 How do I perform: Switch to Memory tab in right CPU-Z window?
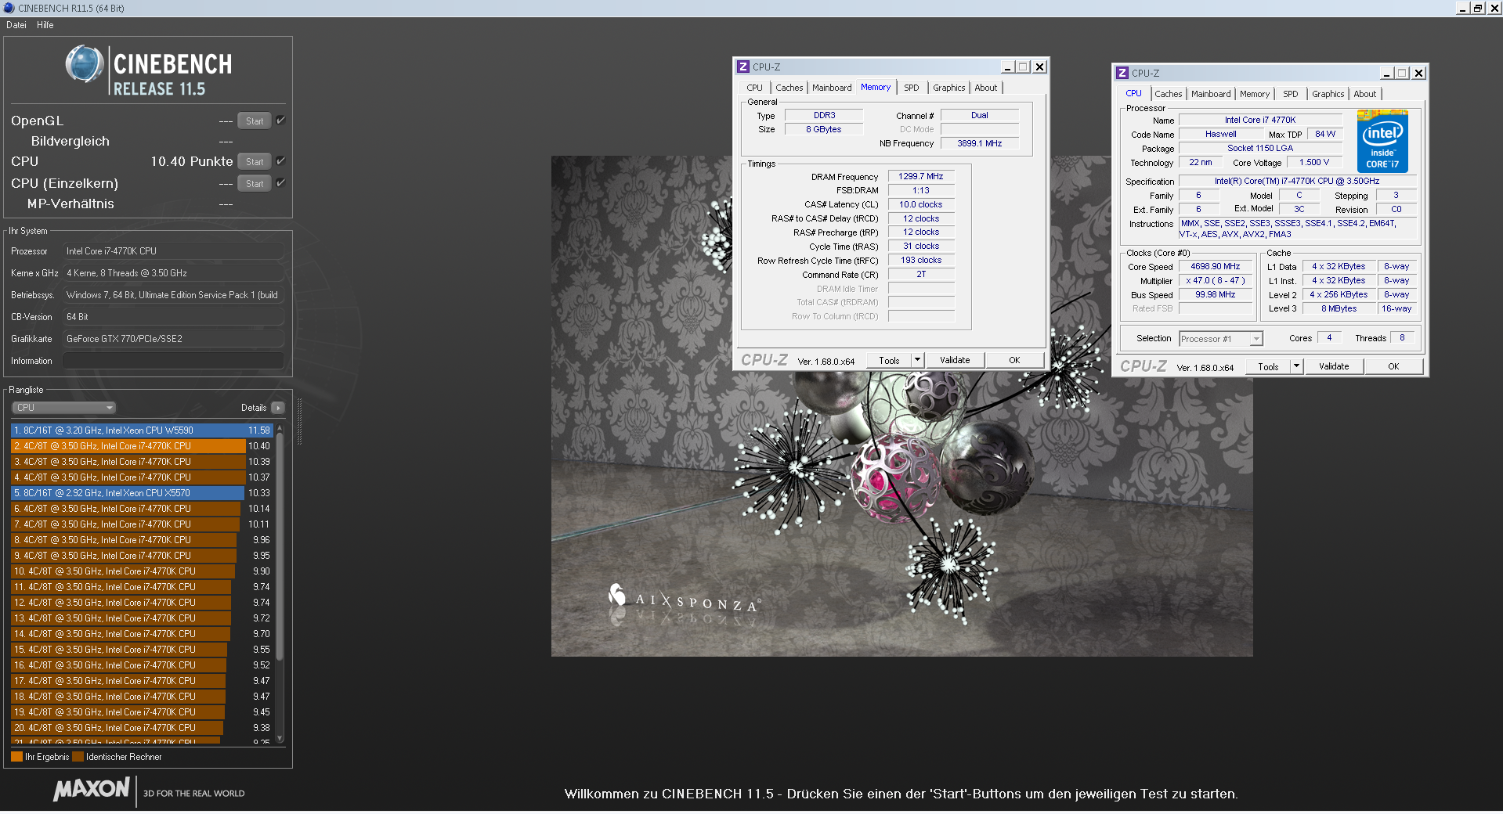point(1254,94)
